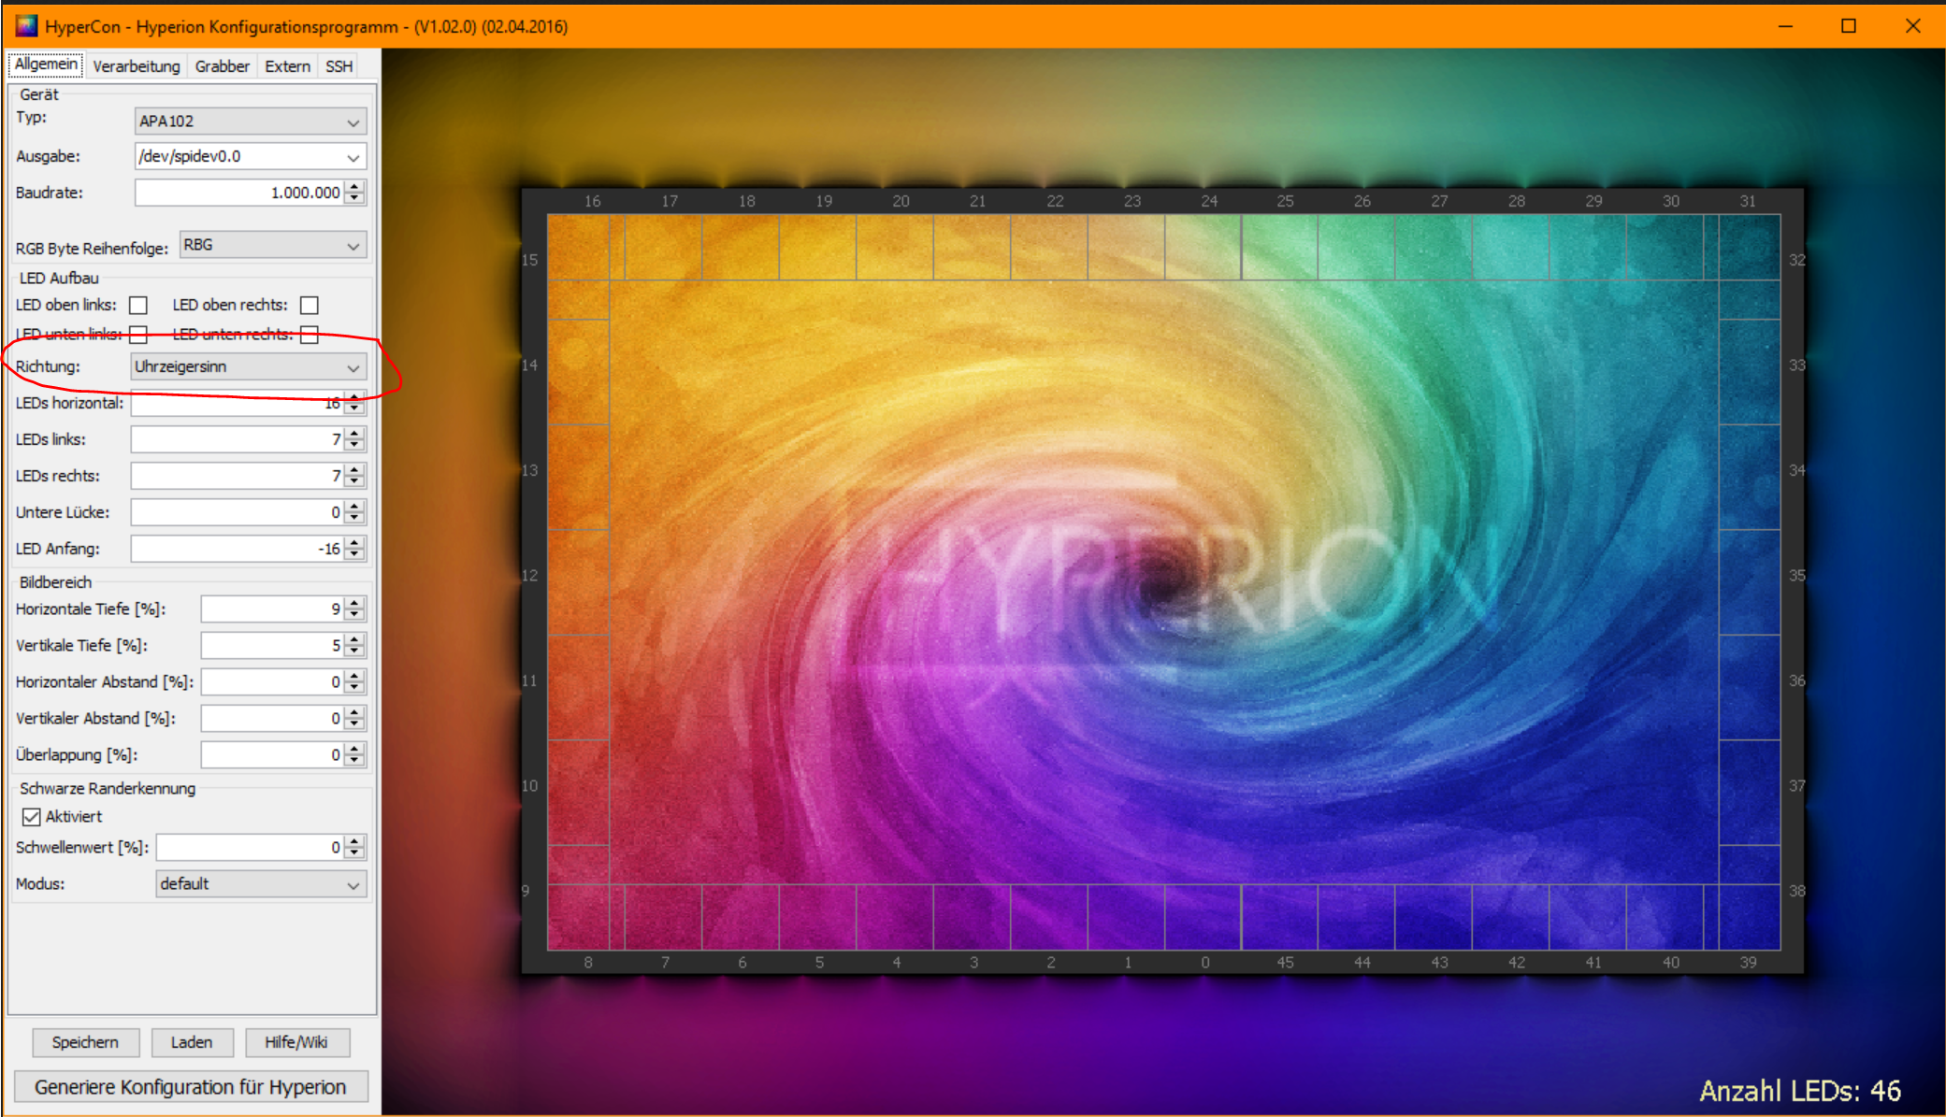Enable the LED oben rechts checkbox
Screen dimensions: 1946x1117
[310, 306]
